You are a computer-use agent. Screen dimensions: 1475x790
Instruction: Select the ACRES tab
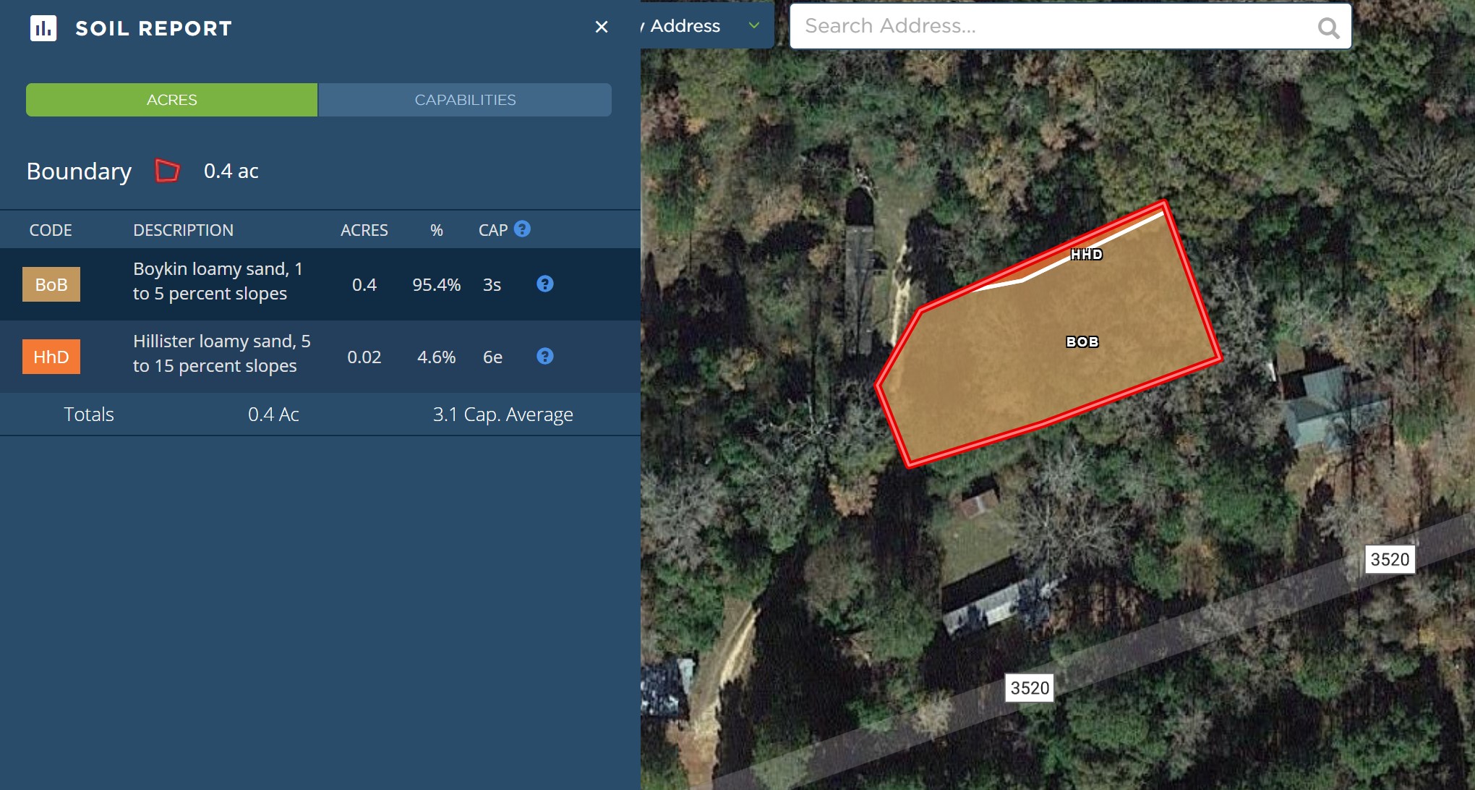(x=171, y=100)
